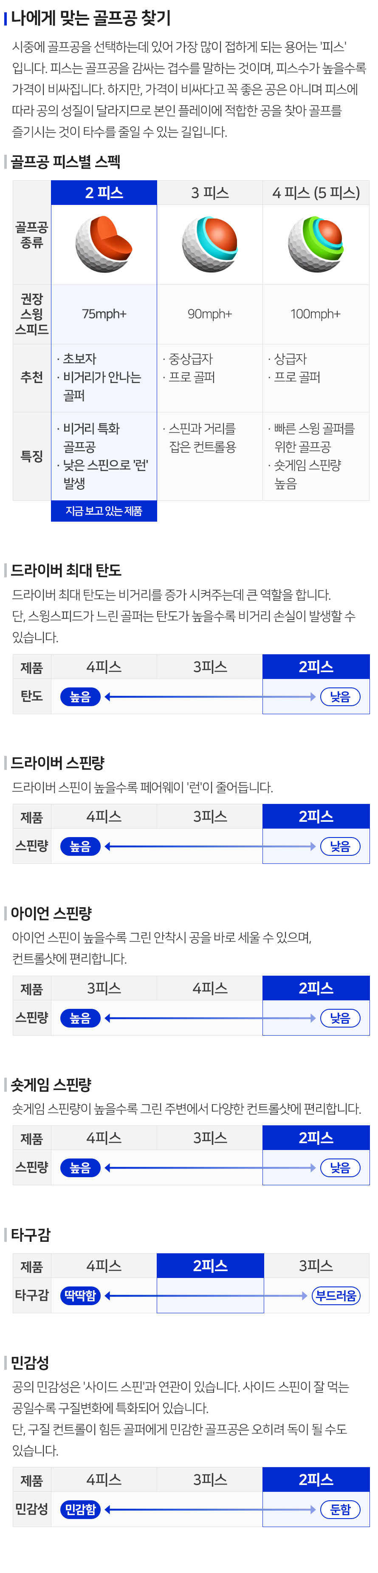This screenshot has height=1573, width=378.
Task: Click the '둔함' outlined pill
Action: click(340, 1510)
